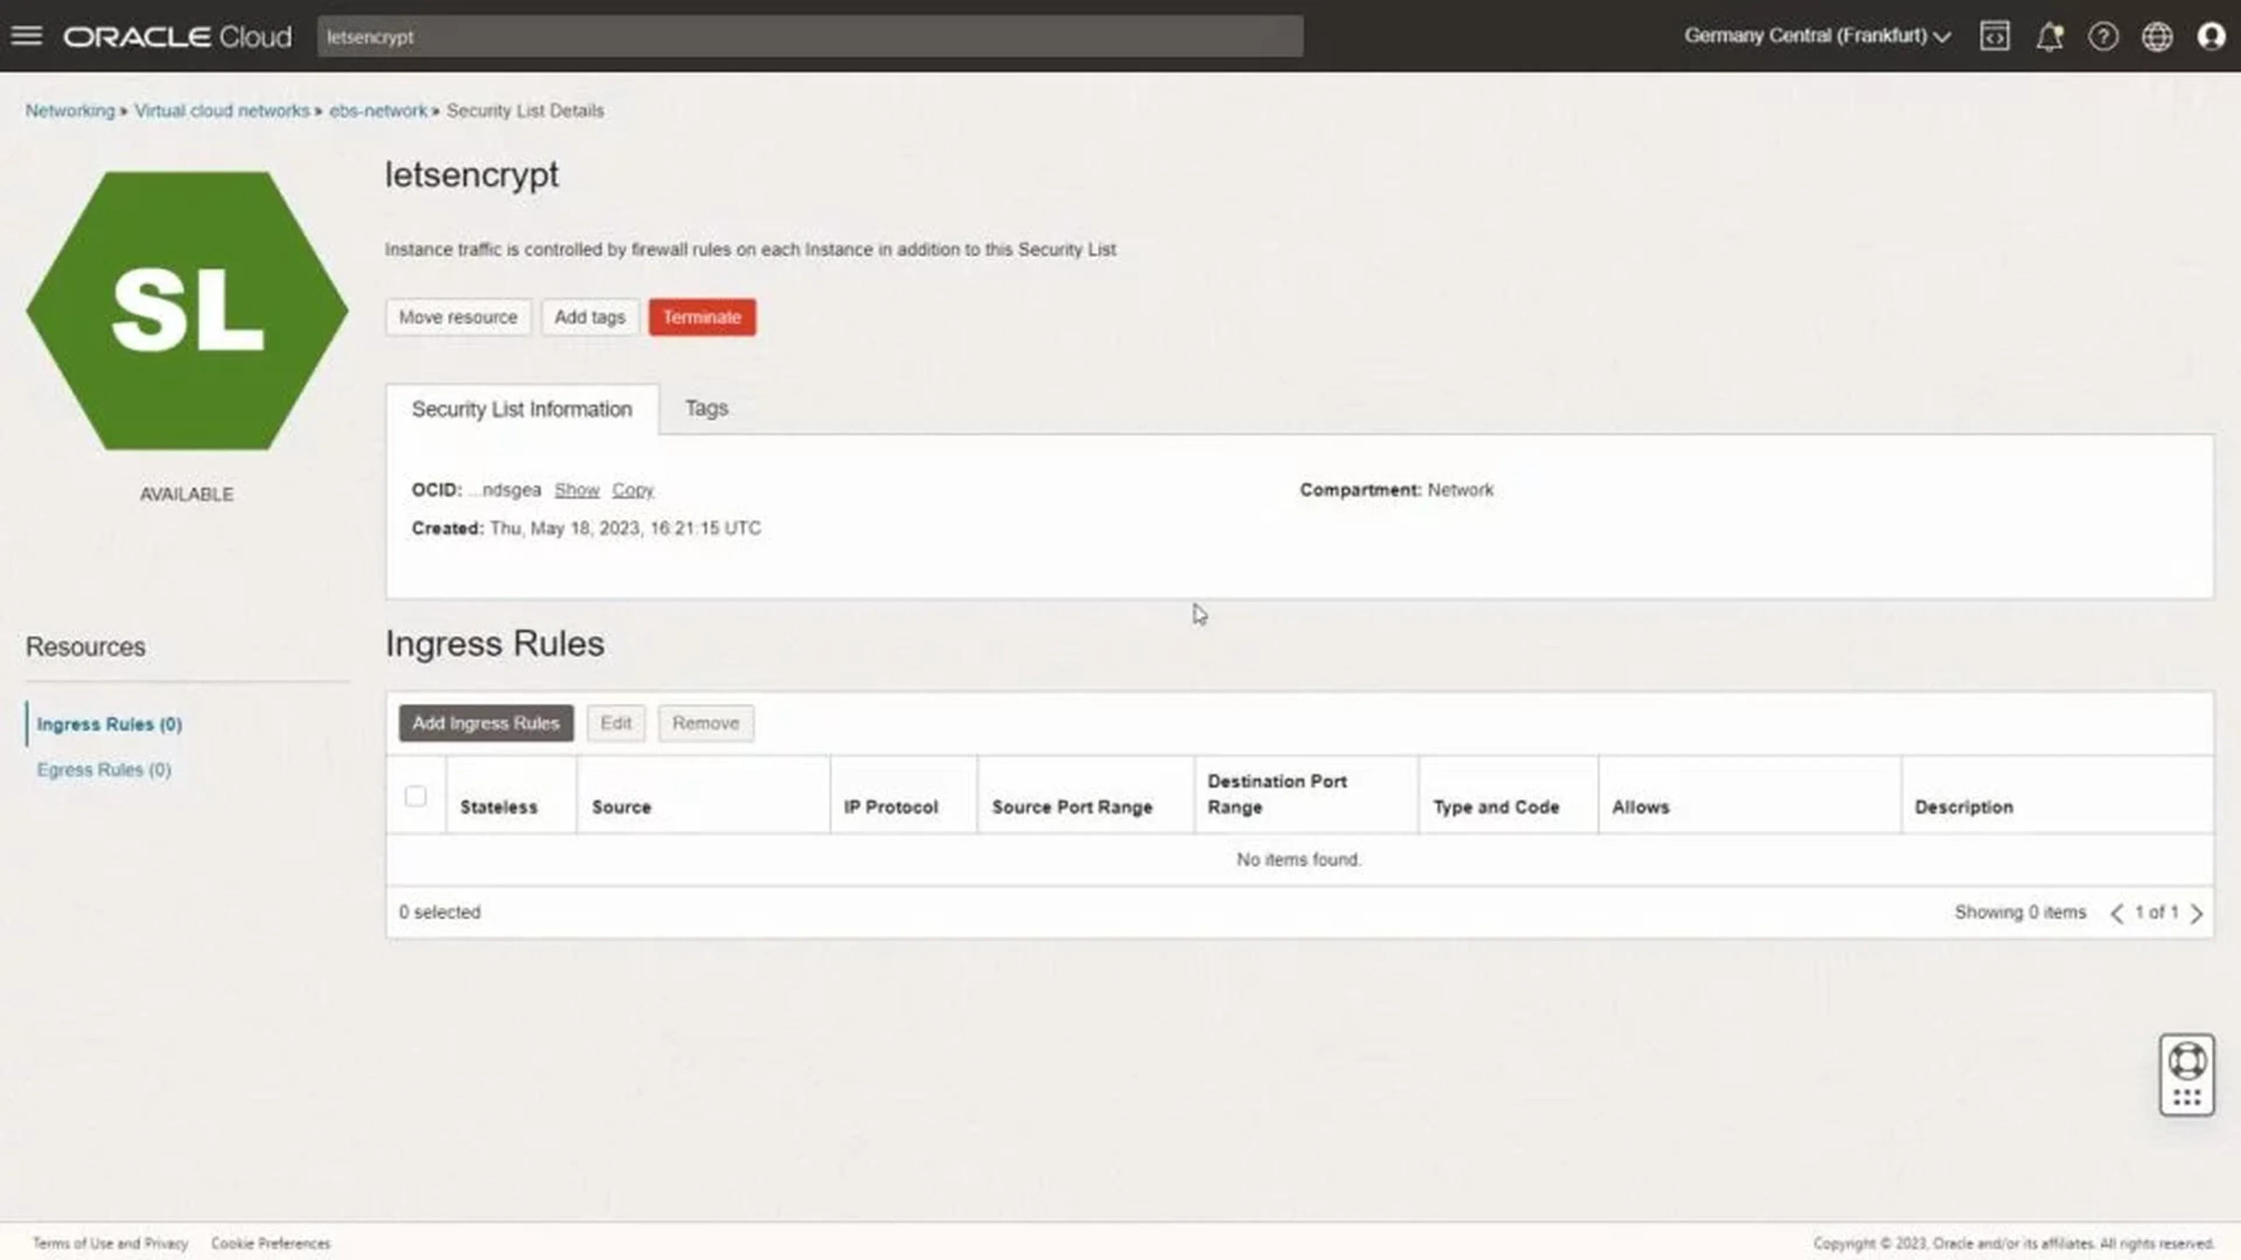Expand the Germany Central (Frankfurt) region dropdown
2241x1260 pixels.
[x=1817, y=36]
